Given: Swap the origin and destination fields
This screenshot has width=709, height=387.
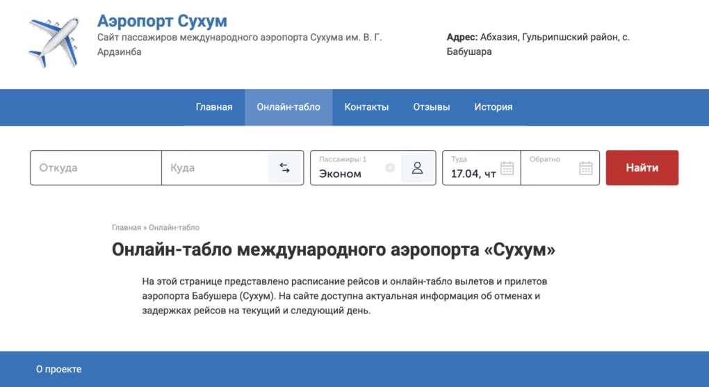Looking at the screenshot, I should (x=284, y=168).
